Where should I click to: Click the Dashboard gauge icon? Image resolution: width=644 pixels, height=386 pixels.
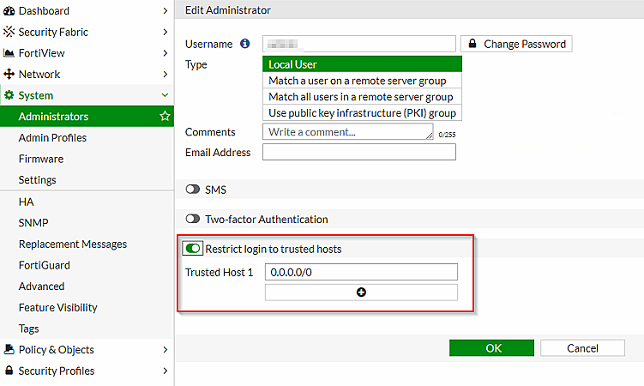click(9, 11)
